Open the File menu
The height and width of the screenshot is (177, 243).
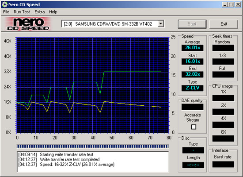coord(6,12)
